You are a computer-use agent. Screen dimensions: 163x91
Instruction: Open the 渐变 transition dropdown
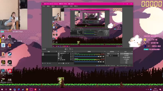(112, 54)
